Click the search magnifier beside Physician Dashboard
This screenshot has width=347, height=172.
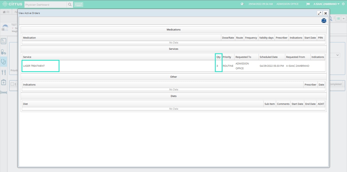tap(70, 5)
